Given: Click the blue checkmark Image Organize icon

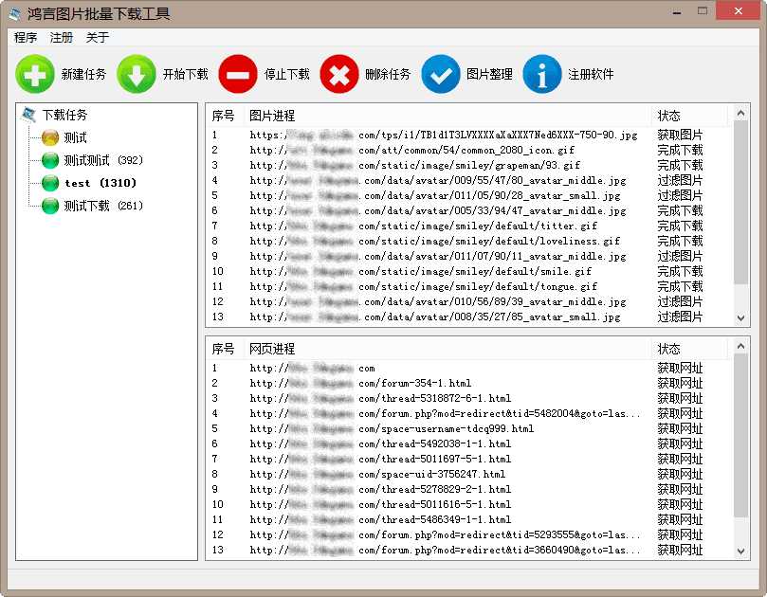Looking at the screenshot, I should coord(441,74).
